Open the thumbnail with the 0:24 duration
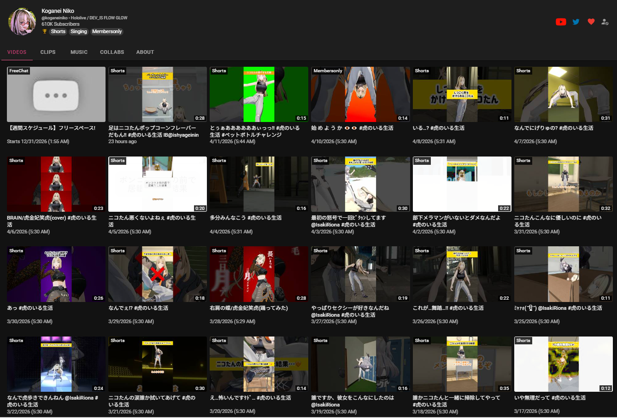 (56, 364)
